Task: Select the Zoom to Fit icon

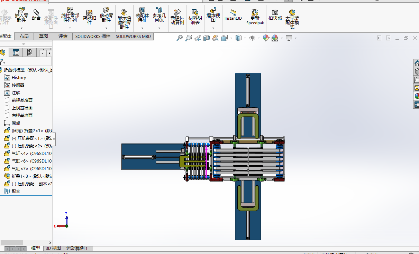Action: [179, 38]
